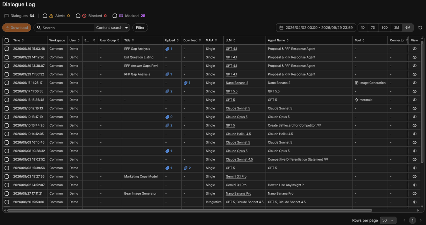Click the Download button
Screen dimensions: 426x225
(x=17, y=28)
